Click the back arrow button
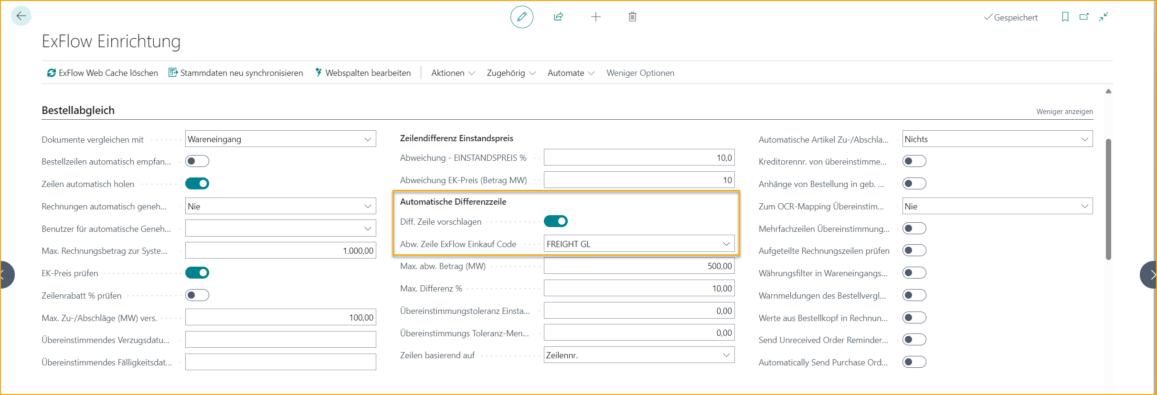Screen dimensions: 1157x395 click(21, 16)
